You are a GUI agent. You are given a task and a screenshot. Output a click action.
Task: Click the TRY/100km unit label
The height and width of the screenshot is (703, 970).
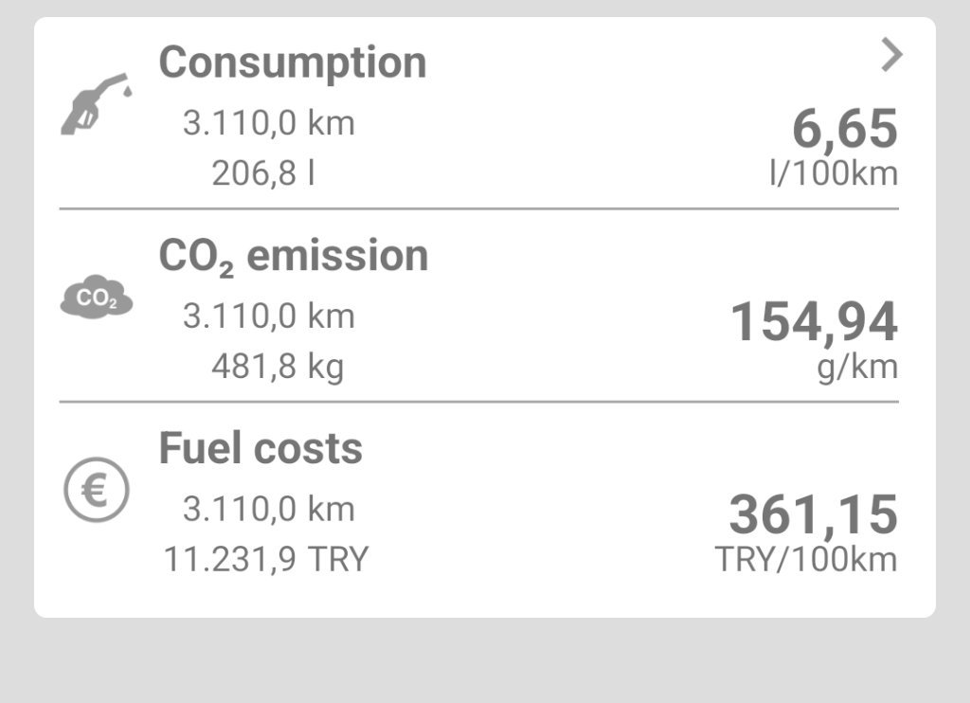805,559
